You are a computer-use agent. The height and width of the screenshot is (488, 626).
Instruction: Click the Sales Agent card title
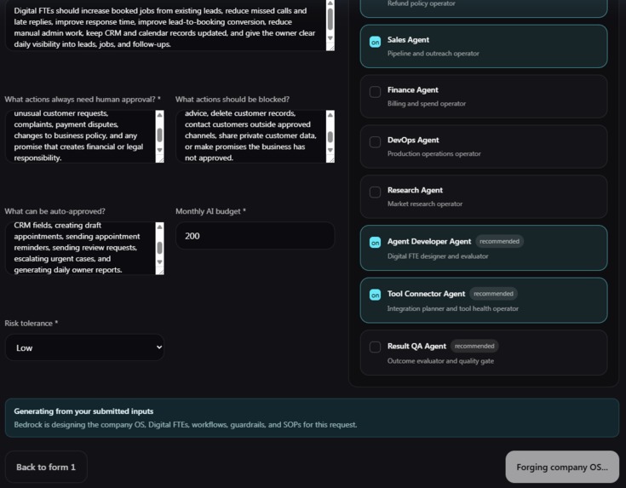408,39
